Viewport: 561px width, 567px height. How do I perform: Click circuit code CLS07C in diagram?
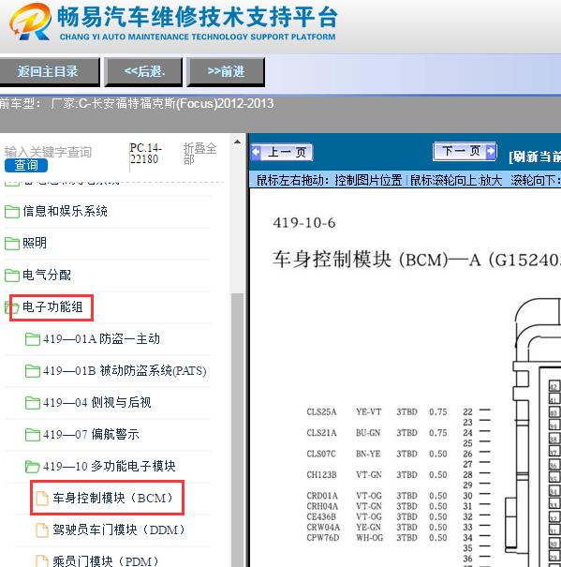pyautogui.click(x=321, y=454)
